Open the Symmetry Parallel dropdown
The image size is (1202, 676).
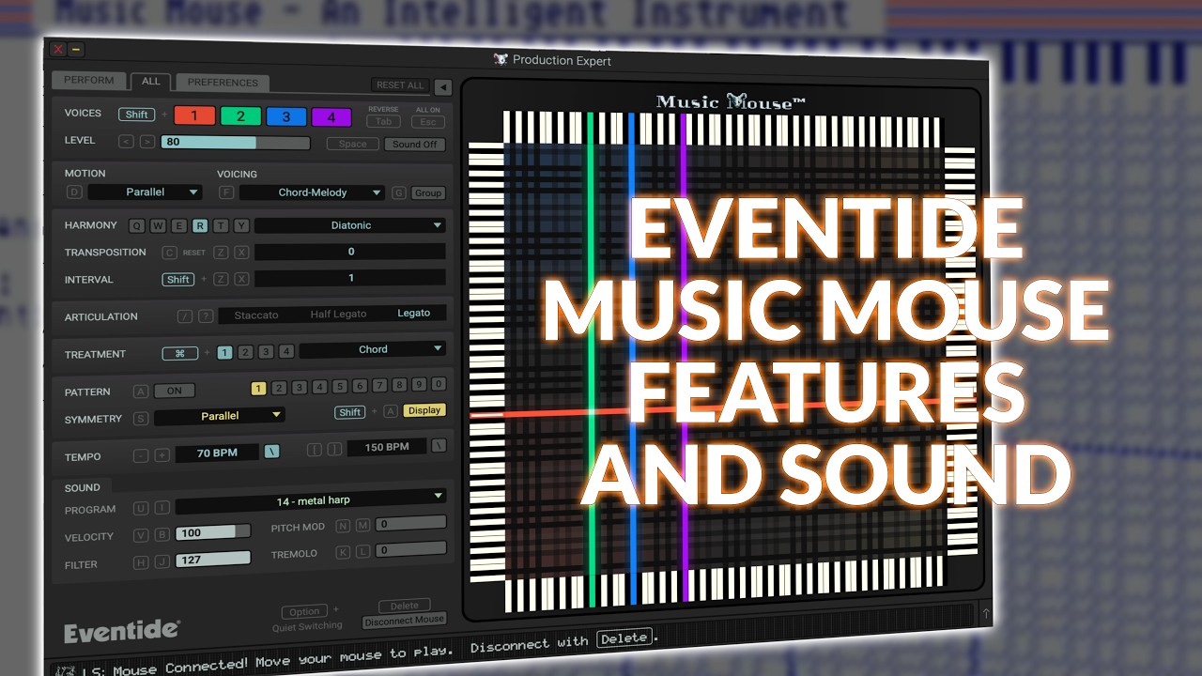click(x=219, y=415)
